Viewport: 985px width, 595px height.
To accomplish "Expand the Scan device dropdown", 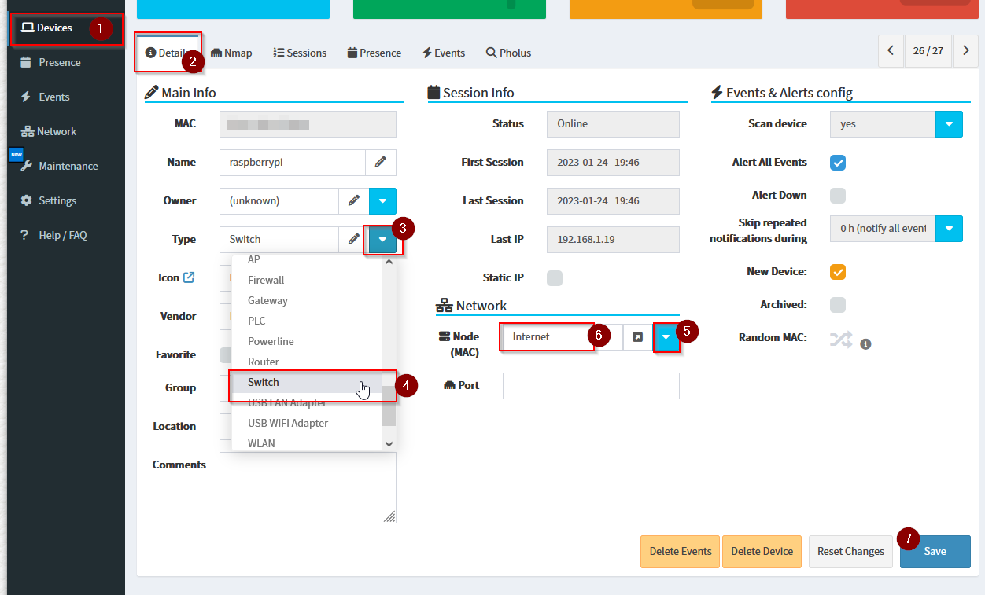I will coord(949,124).
